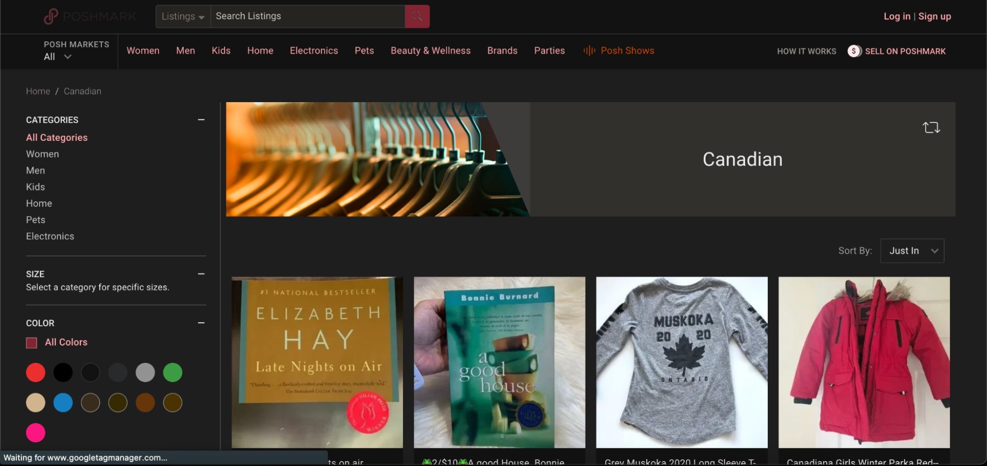
Task: Expand the Posh Markets All selector
Action: click(x=58, y=57)
